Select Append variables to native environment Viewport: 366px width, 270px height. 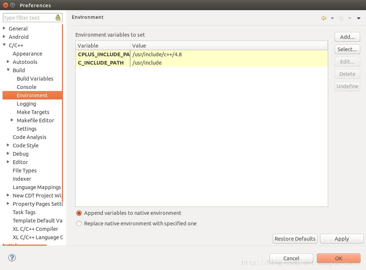click(79, 213)
